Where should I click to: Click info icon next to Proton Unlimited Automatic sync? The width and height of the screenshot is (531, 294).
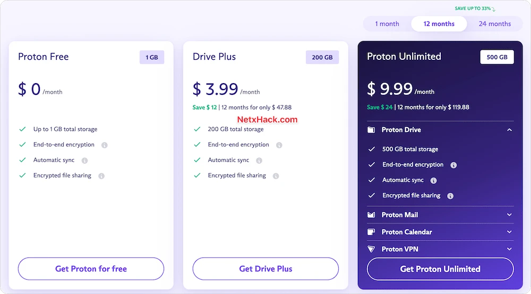[433, 181]
